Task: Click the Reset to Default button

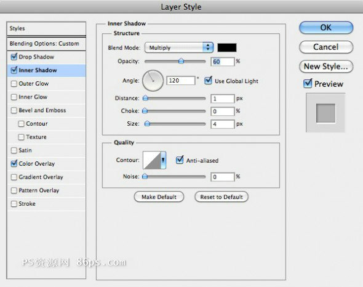Action: point(221,197)
